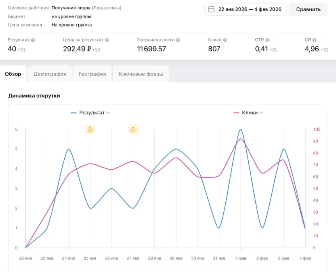Viewport: 336px width, 273px height.
Task: Open the calendar icon in date picker
Action: point(211,9)
